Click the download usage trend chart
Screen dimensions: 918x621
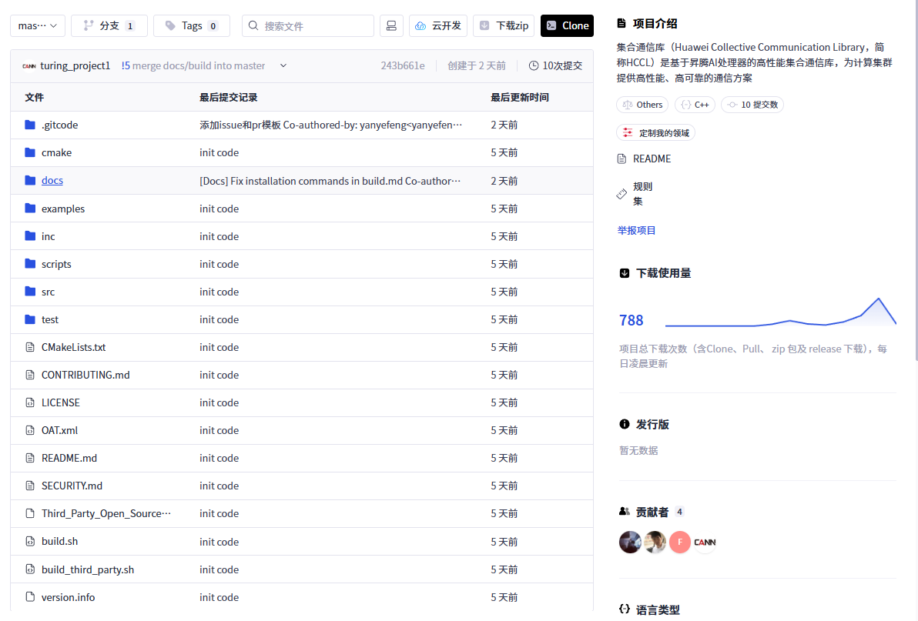(x=780, y=312)
